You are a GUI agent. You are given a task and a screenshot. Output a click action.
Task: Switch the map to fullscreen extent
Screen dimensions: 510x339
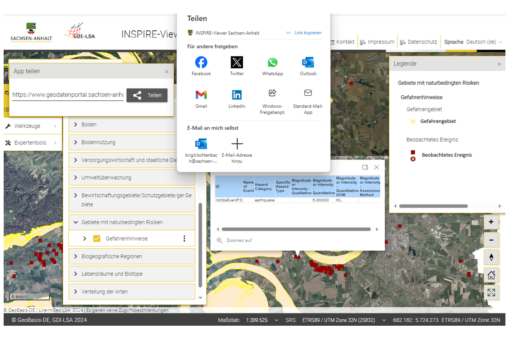(x=491, y=293)
